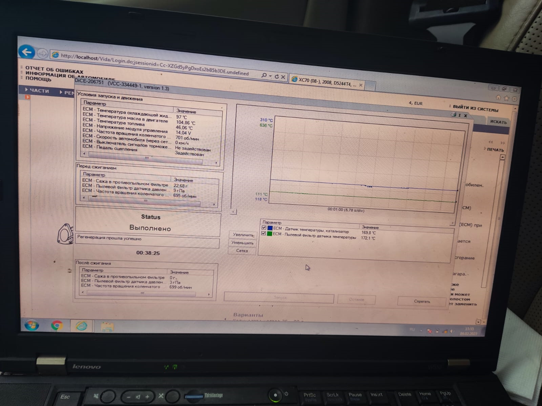
Task: Open browser Tools gear
Action: (x=514, y=99)
